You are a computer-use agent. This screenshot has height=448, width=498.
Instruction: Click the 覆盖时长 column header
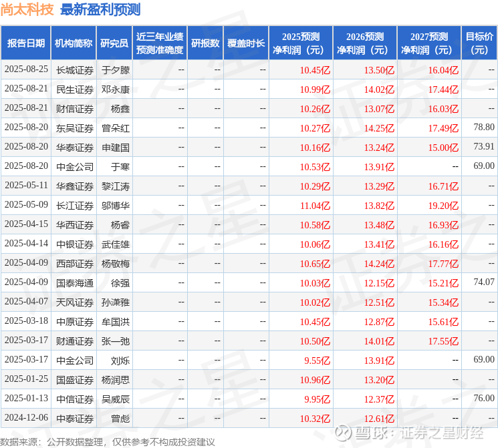(246, 43)
